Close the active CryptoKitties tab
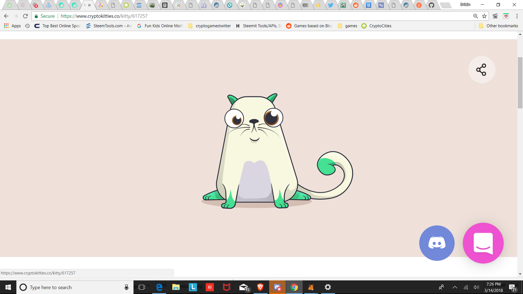The width and height of the screenshot is (523, 294). coord(89,5)
